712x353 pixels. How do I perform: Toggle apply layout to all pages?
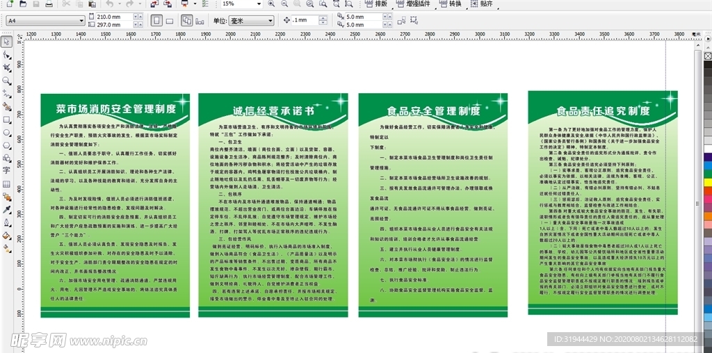(x=187, y=21)
